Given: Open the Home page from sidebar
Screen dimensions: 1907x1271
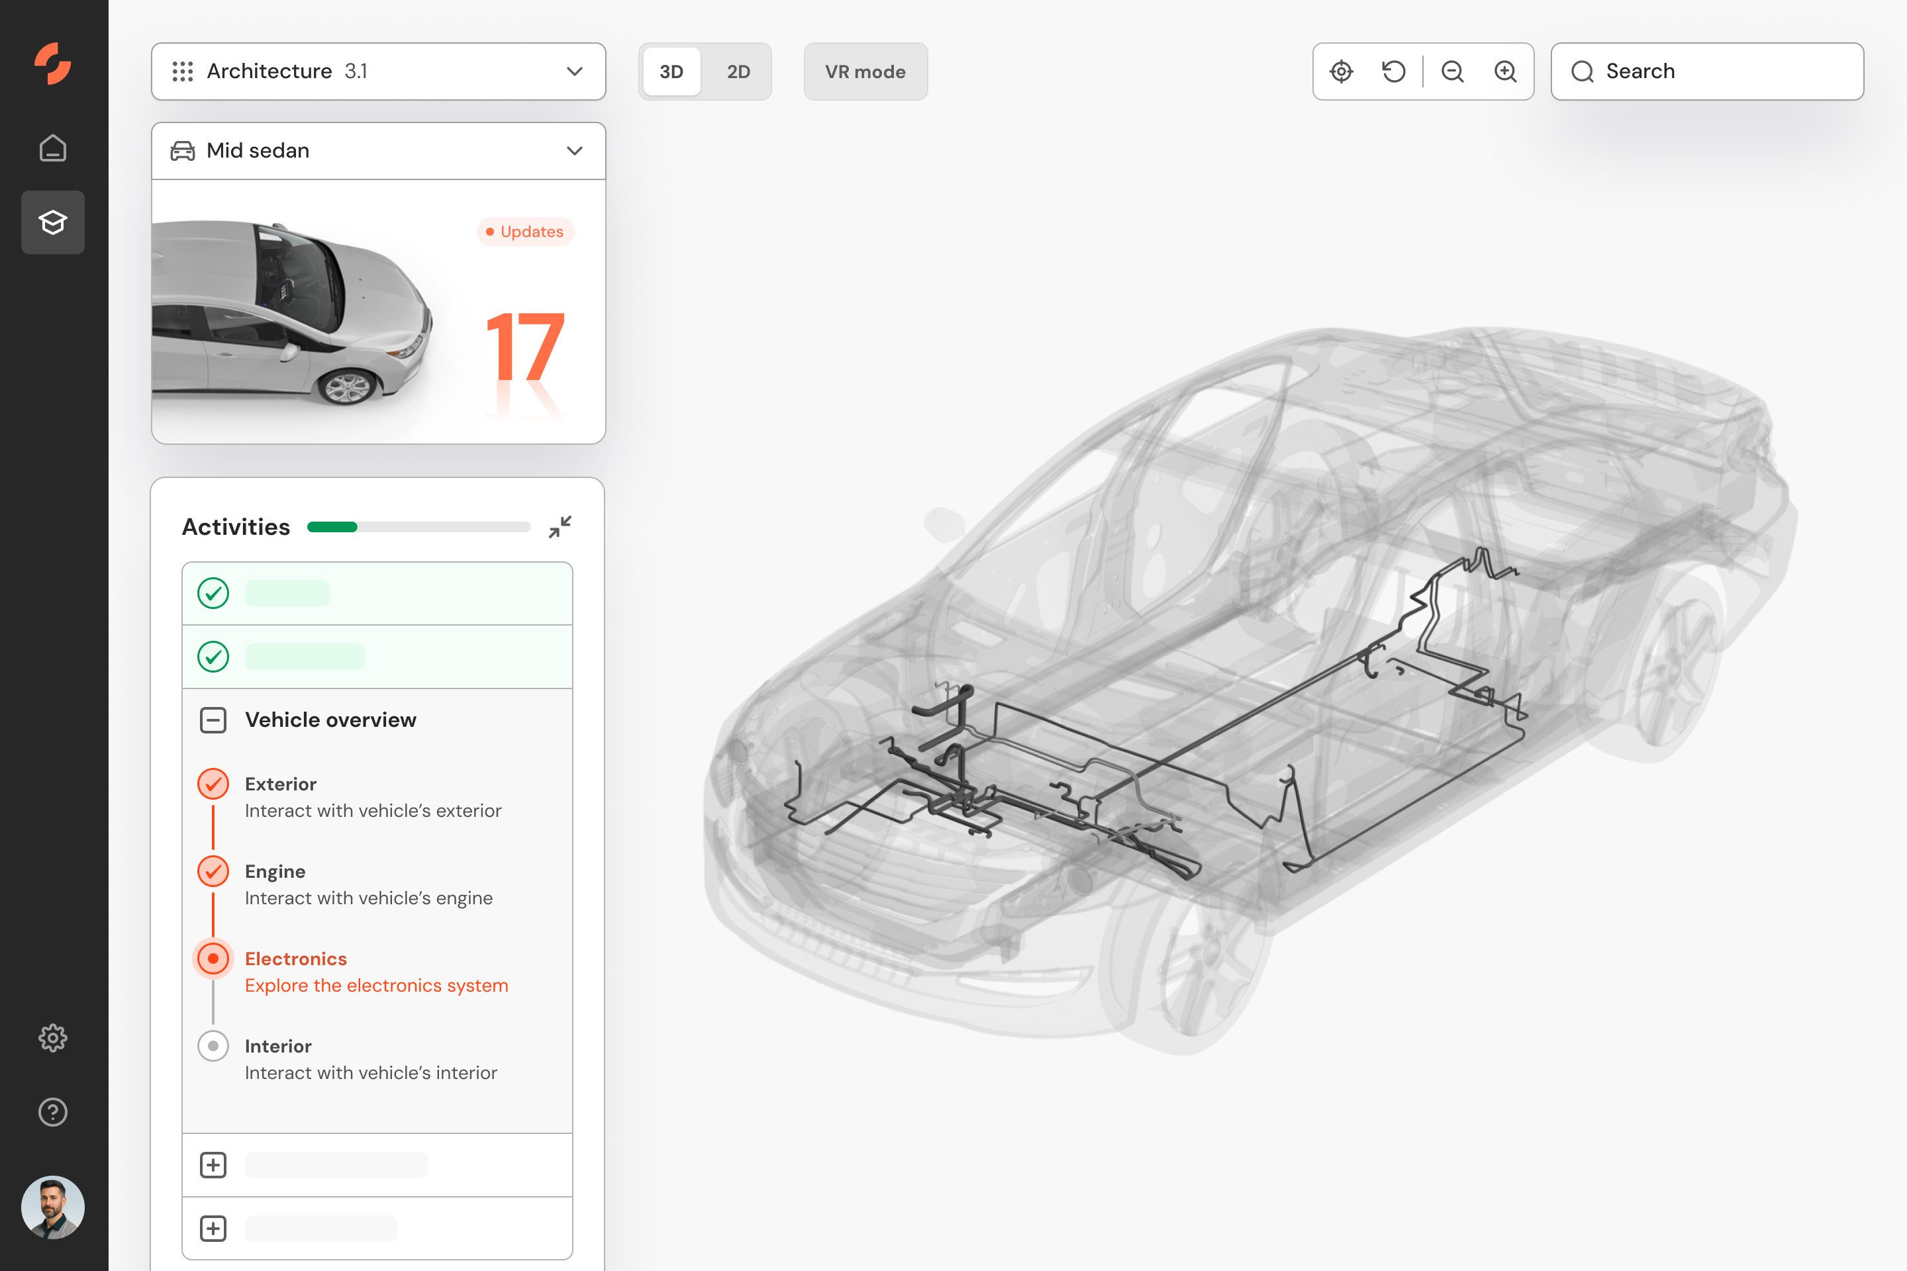Looking at the screenshot, I should click(53, 148).
